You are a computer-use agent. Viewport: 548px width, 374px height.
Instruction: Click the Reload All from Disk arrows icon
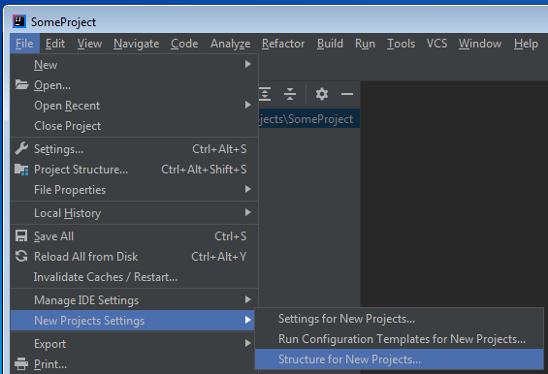point(21,257)
